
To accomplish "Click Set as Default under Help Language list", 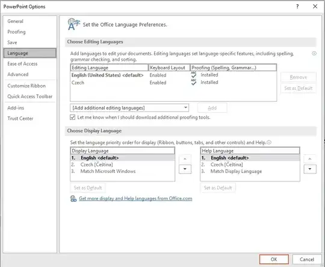I will pos(218,188).
